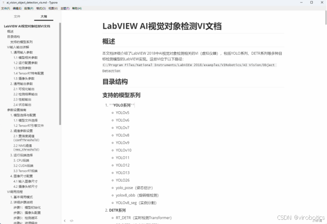Screen dimensions: 327x224
Task: Select outline item 1. 基本调用模式
Action: (22, 197)
